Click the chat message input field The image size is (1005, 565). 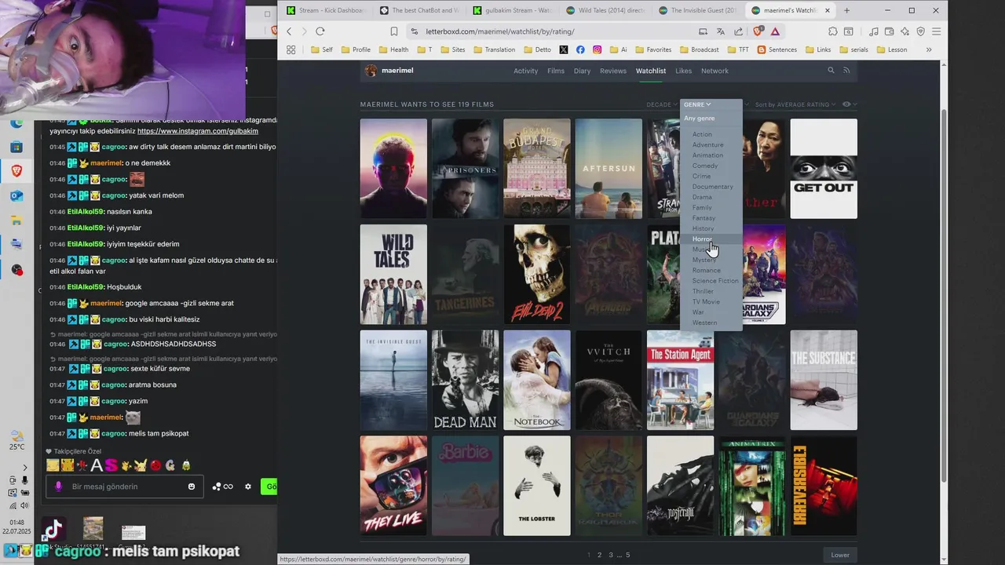click(126, 487)
